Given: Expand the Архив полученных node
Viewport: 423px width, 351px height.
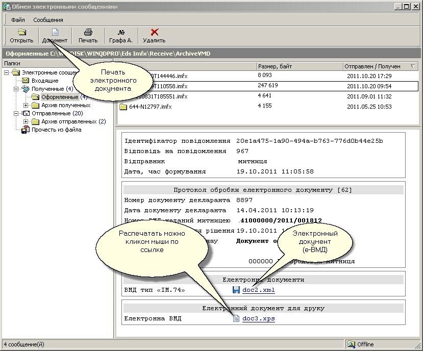Looking at the screenshot, I should (x=26, y=105).
